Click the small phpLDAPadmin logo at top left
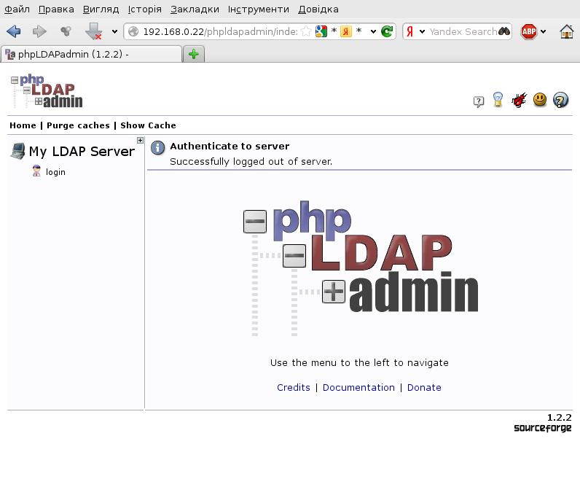Image resolution: width=580 pixels, height=487 pixels. pyautogui.click(x=47, y=91)
